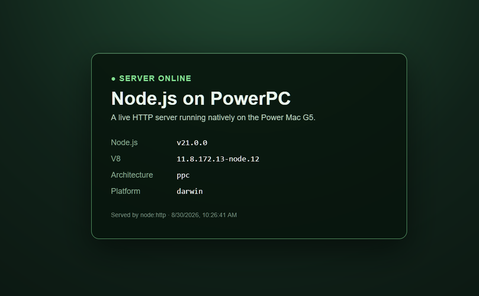Screen dimensions: 479x296
Task: Select the ppc architecture value
Action: pos(183,175)
